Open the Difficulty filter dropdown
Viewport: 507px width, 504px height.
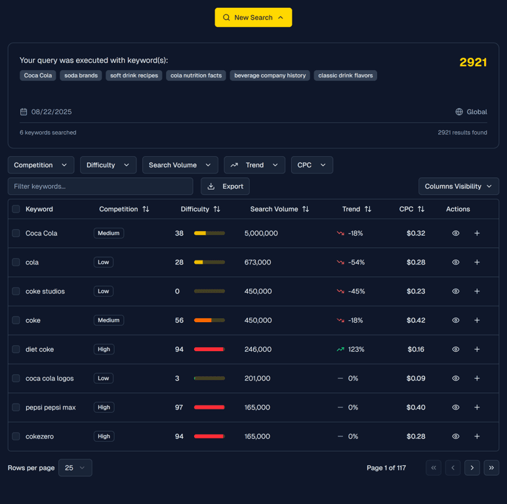[x=108, y=165]
